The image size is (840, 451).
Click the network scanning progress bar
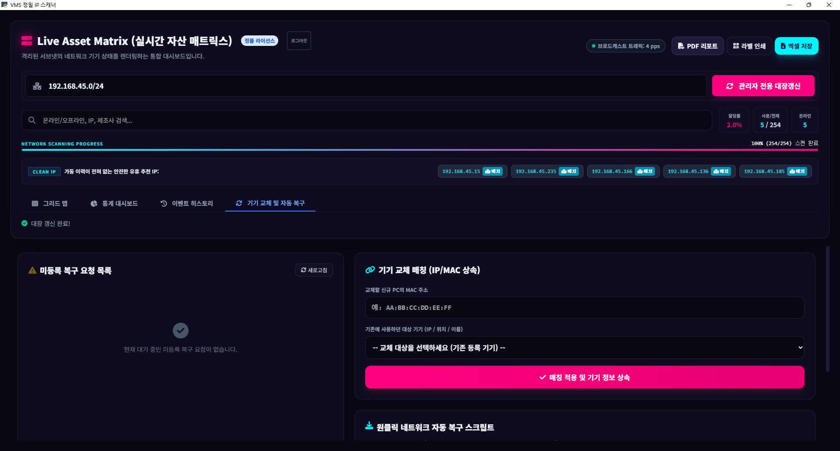420,150
